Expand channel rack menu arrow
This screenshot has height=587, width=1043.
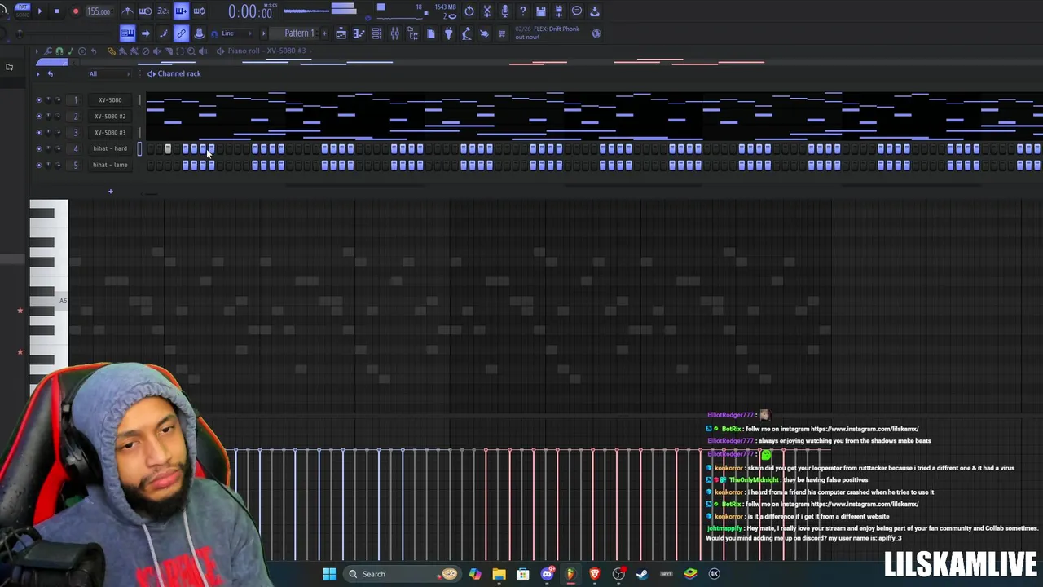tap(37, 73)
